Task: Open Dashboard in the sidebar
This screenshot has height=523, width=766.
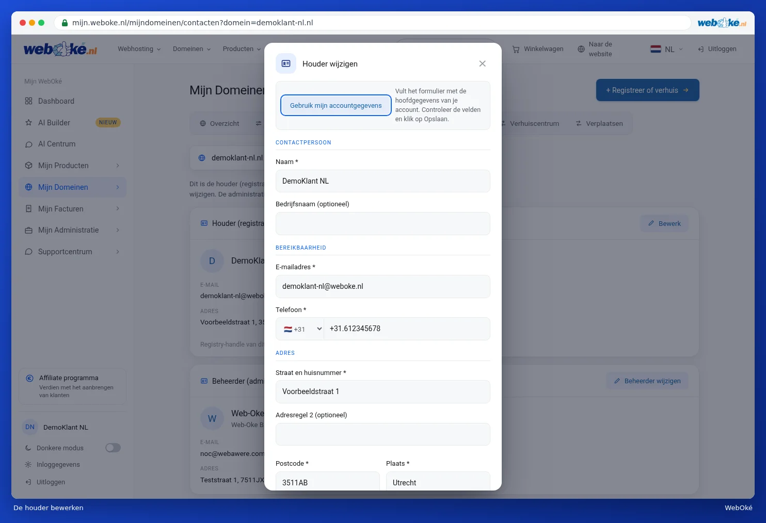Action: [x=72, y=101]
